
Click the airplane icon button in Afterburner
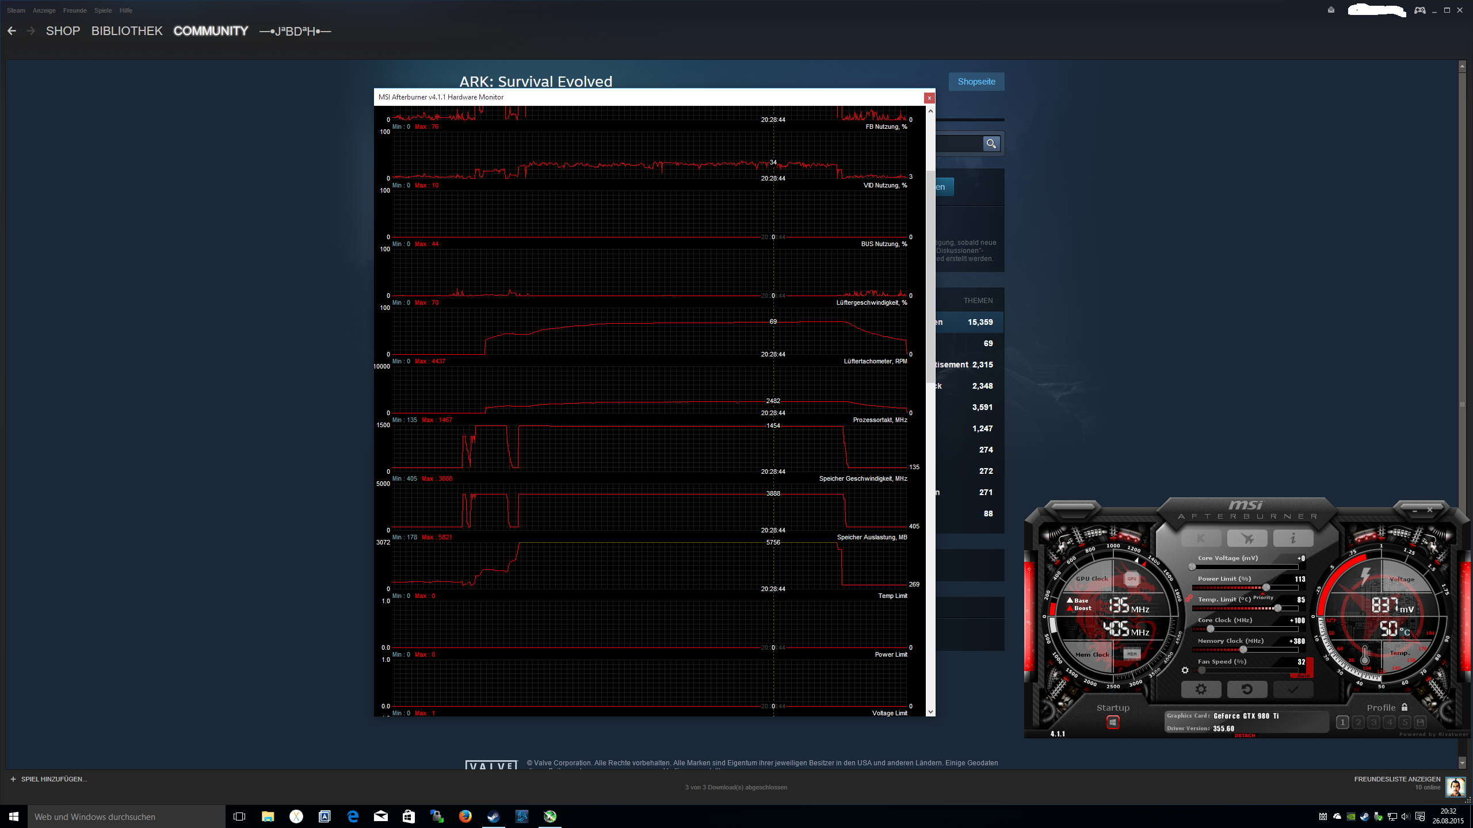click(x=1247, y=538)
